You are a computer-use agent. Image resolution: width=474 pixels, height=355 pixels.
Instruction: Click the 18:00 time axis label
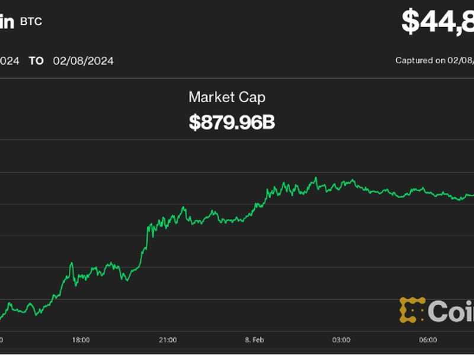81,340
